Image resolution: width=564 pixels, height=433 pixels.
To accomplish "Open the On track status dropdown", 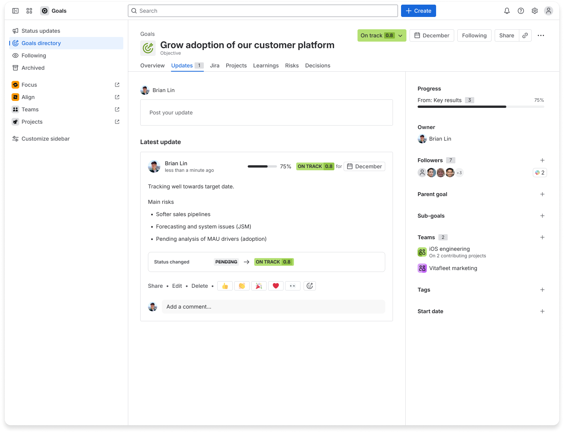I will tap(381, 35).
